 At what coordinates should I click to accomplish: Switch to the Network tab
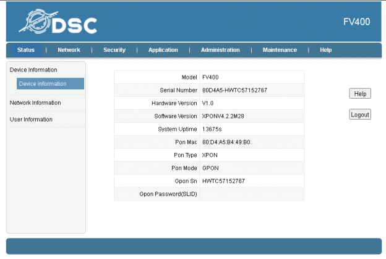69,50
